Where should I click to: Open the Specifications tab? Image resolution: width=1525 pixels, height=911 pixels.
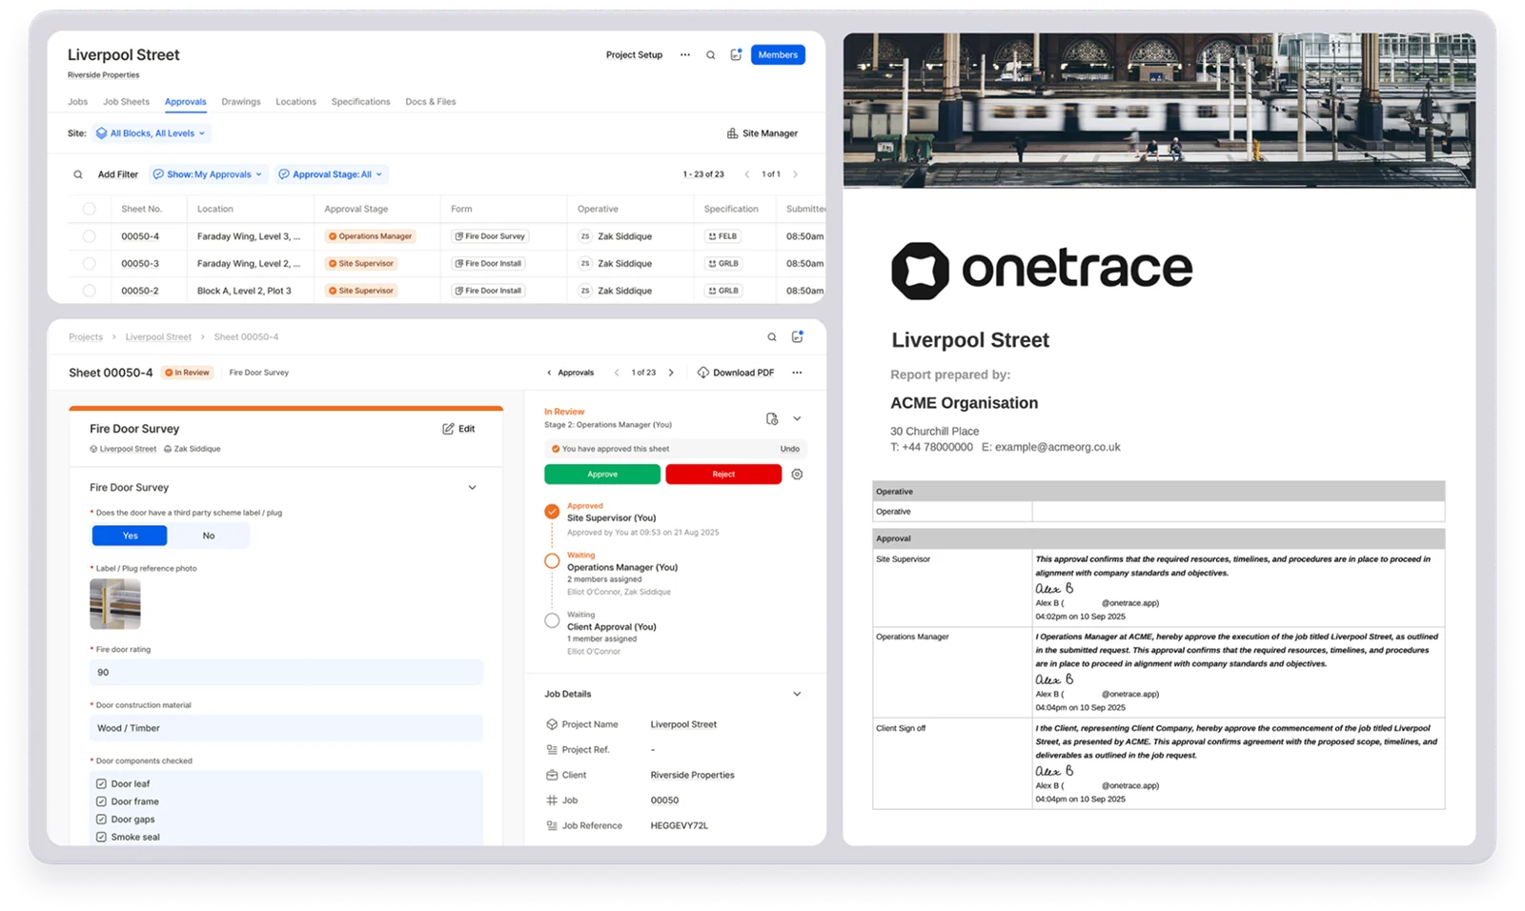360,101
